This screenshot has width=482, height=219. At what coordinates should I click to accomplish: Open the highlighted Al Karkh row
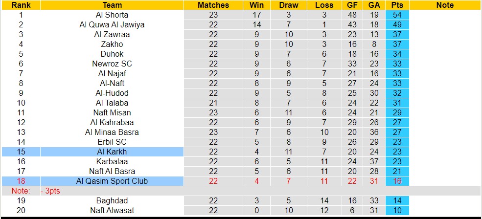click(x=112, y=152)
